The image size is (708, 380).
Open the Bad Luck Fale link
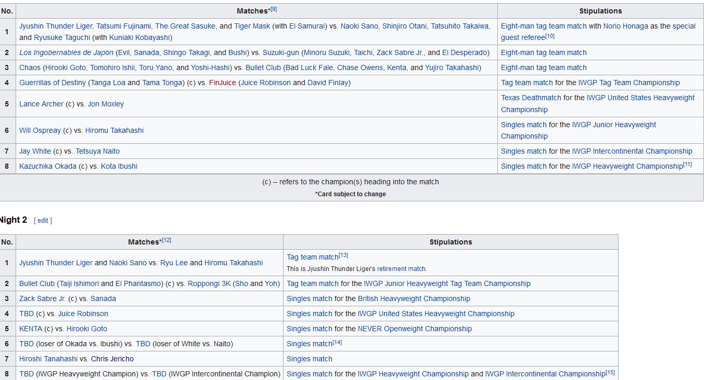309,67
